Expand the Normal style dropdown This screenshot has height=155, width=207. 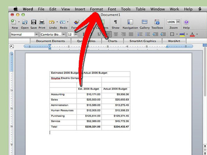click(36, 34)
